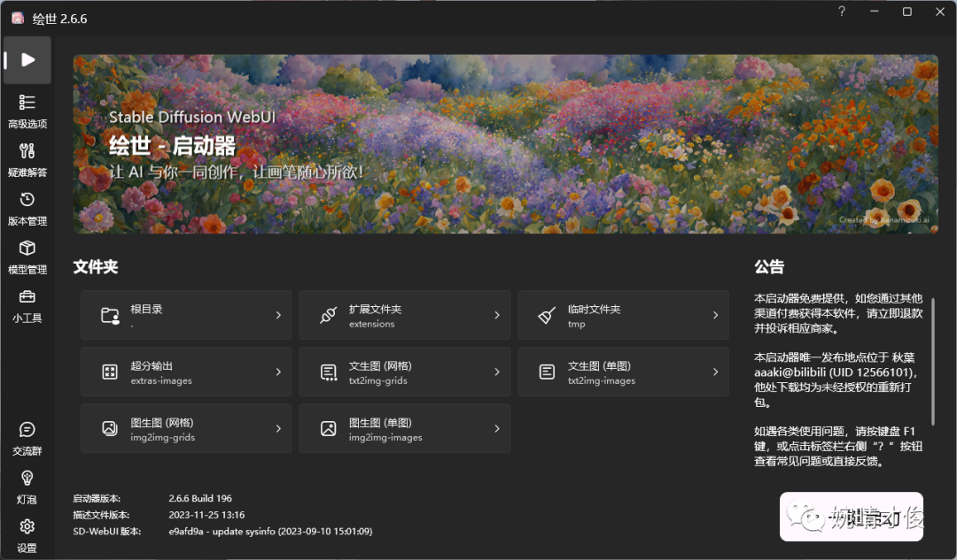Click the e9afd9a update sysinfo version text
957x560 pixels.
pos(270,531)
